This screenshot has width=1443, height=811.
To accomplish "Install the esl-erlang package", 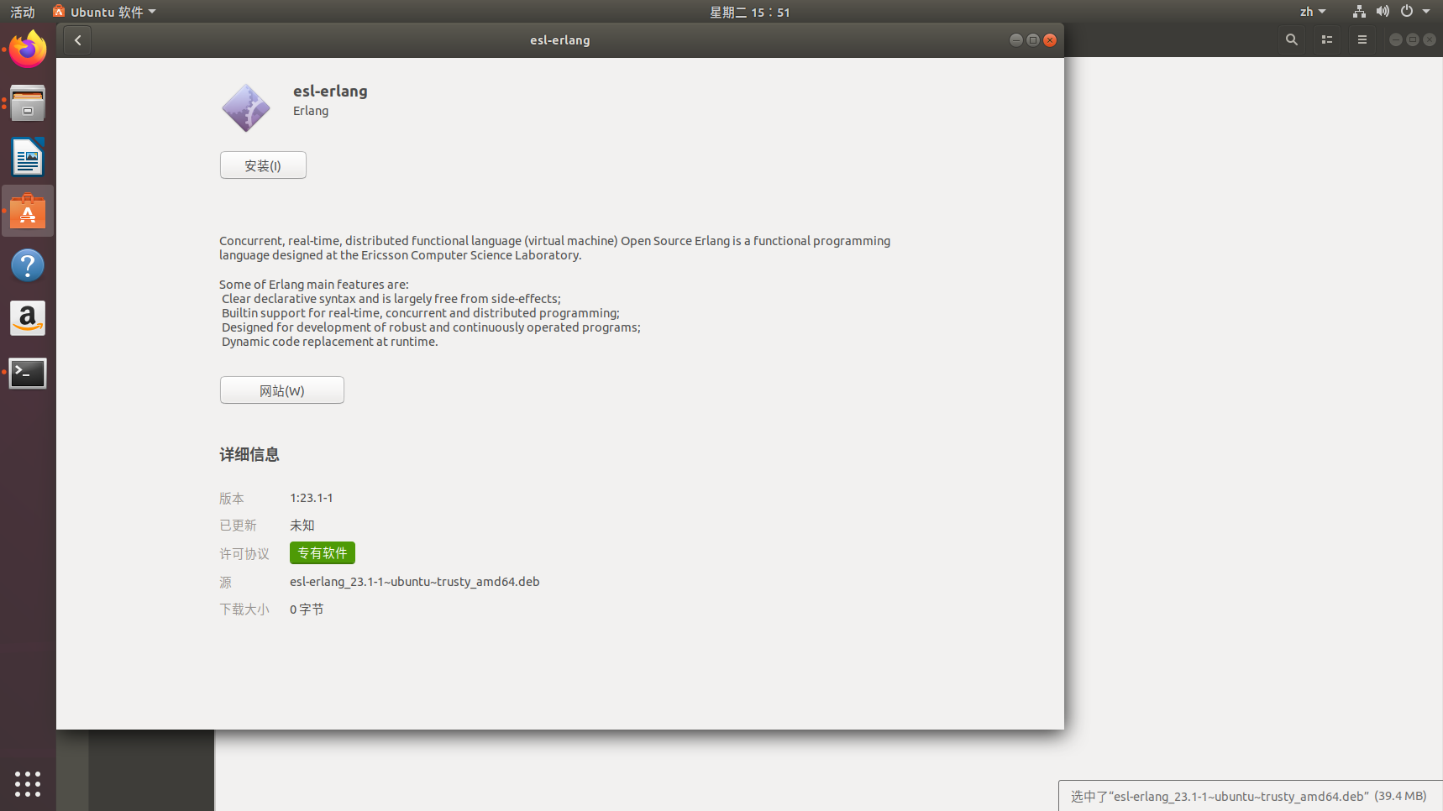I will [x=262, y=165].
